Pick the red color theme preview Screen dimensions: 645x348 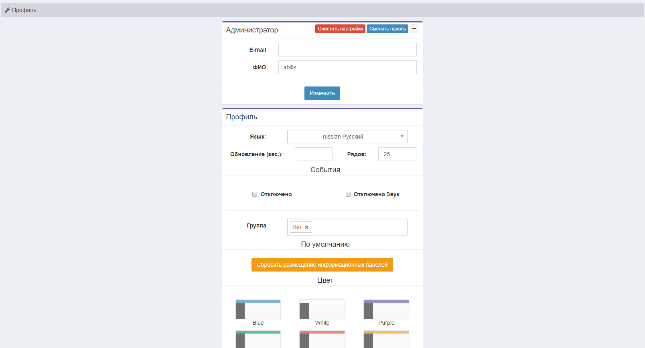(322, 339)
